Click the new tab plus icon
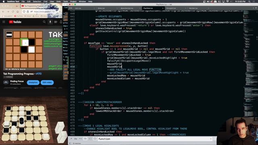This screenshot has width=258, height=145. pos(254,8)
